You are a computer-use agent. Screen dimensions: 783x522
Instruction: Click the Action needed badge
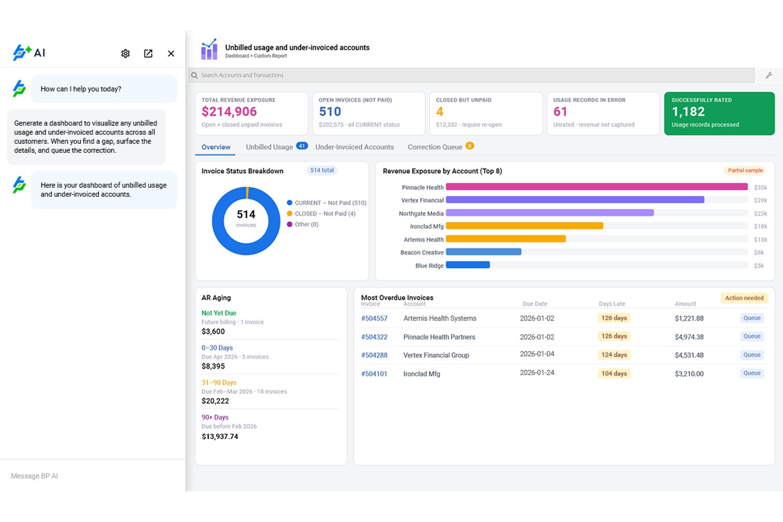[x=744, y=298]
